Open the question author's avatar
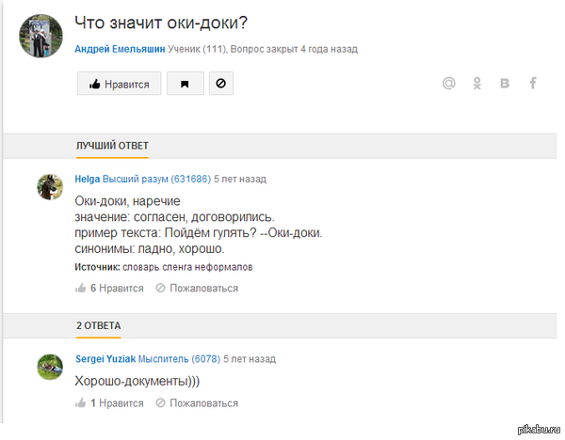 pyautogui.click(x=40, y=36)
